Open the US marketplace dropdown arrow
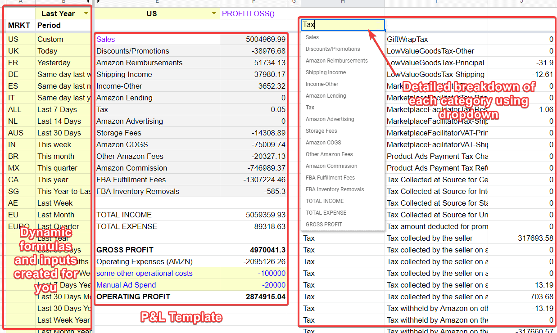The image size is (557, 333). click(213, 13)
